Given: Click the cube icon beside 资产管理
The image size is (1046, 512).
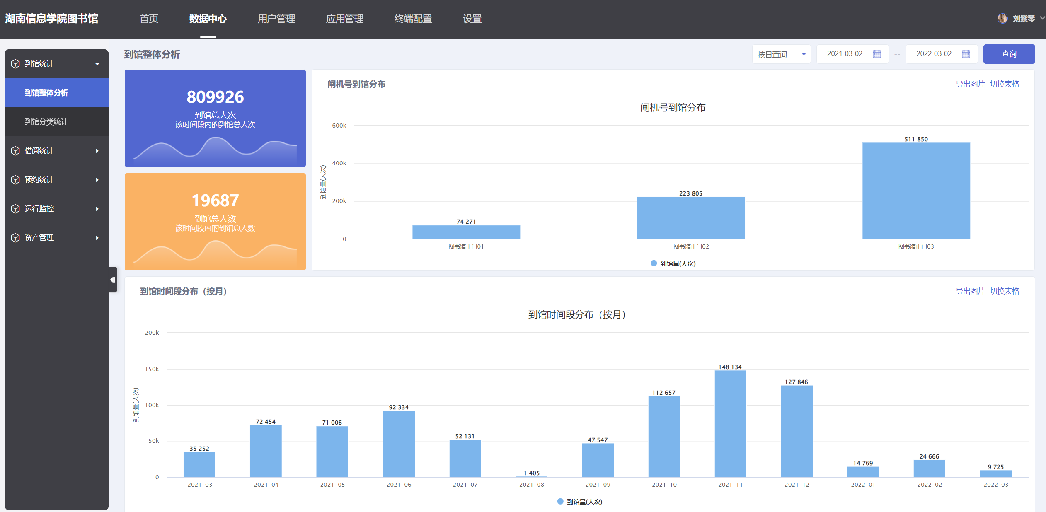Looking at the screenshot, I should [15, 238].
